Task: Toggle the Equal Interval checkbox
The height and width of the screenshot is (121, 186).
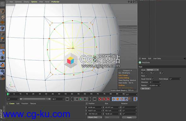Action: coord(153,79)
